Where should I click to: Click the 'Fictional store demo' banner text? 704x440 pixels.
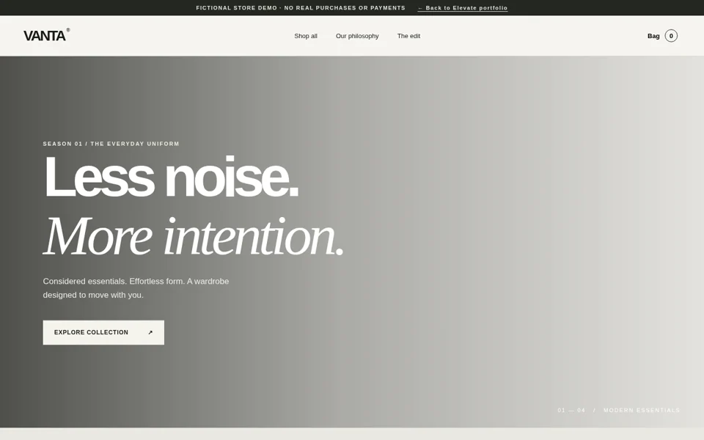pos(301,8)
